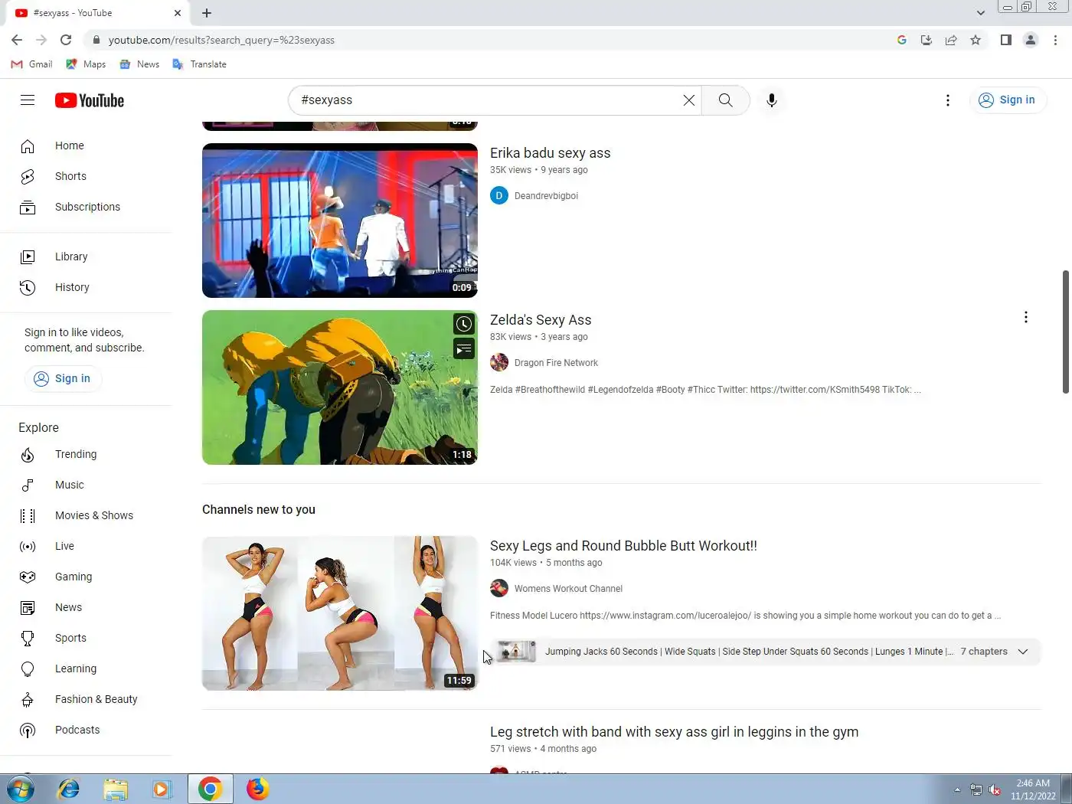1072x804 pixels.
Task: Click the Maps bookmark
Action: 86,64
